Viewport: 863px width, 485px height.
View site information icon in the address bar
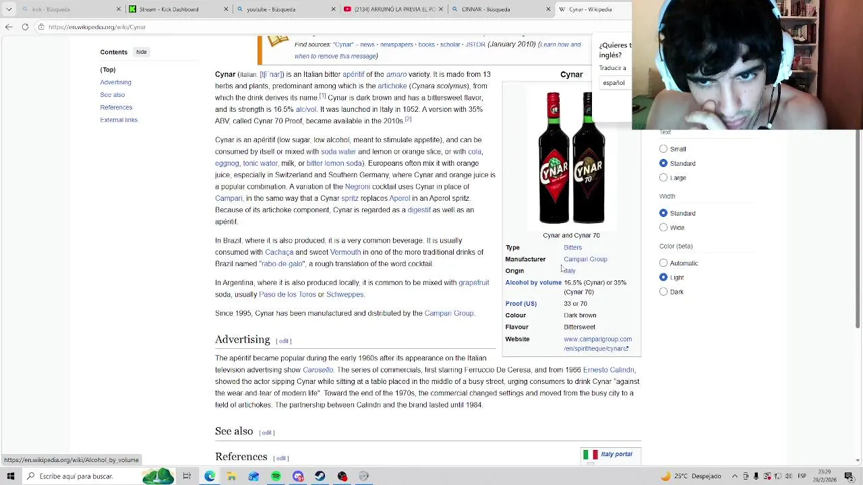(41, 27)
